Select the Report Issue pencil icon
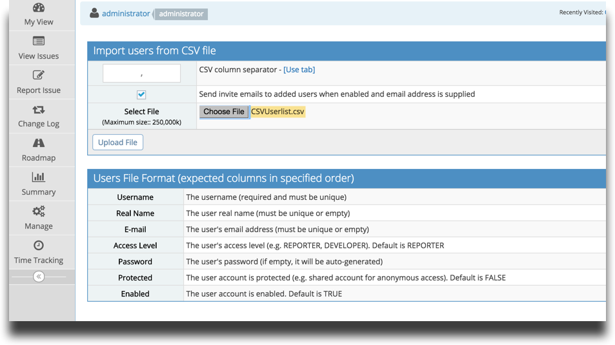615x345 pixels. click(x=39, y=75)
